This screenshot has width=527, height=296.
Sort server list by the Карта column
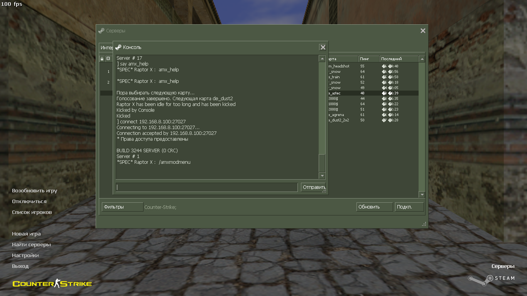click(x=343, y=59)
